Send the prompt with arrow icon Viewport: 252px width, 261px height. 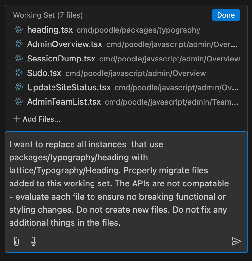236,241
